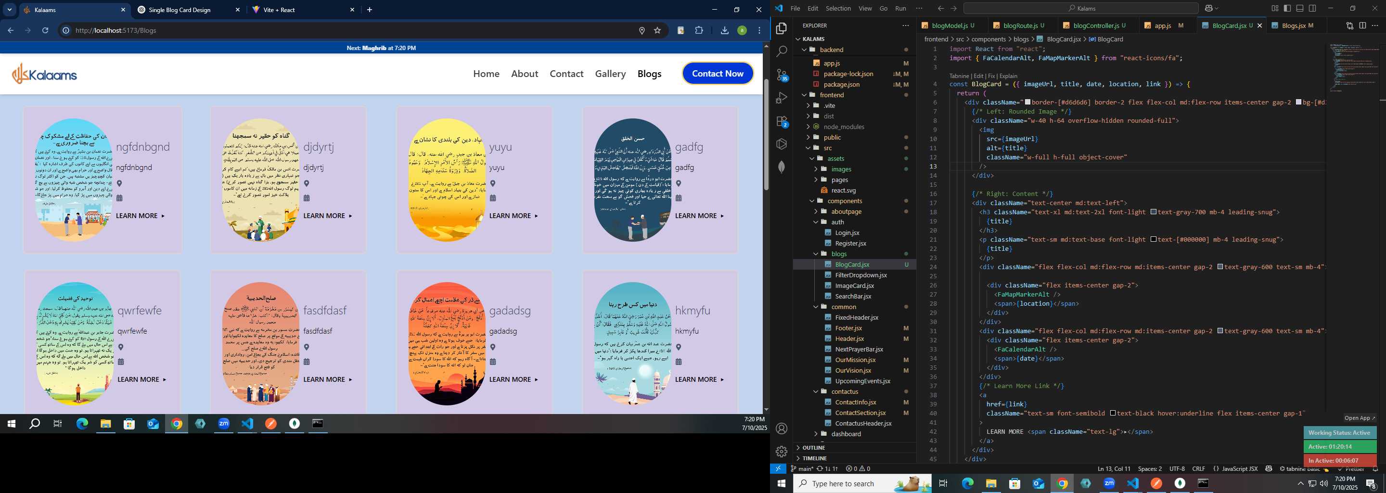Open the Accounts icon in VS Code
Viewport: 1386px width, 493px height.
pyautogui.click(x=782, y=428)
